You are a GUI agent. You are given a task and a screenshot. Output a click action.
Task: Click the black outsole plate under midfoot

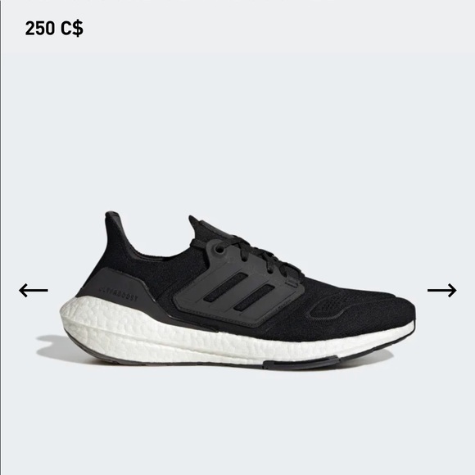pos(300,362)
